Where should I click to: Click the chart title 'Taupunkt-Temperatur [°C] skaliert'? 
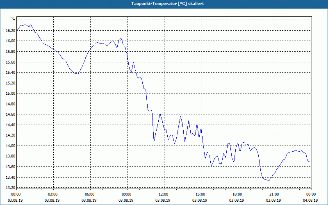pyautogui.click(x=168, y=4)
